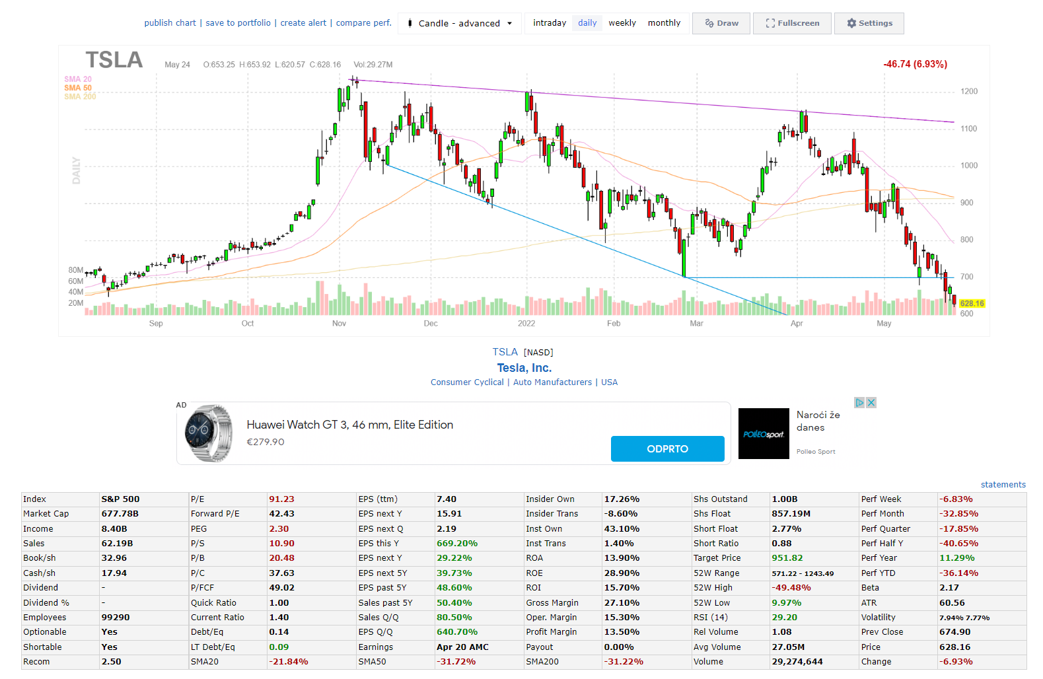Screen dimensions: 1043x679
Task: Click the S&P 500 index value
Action: click(120, 499)
